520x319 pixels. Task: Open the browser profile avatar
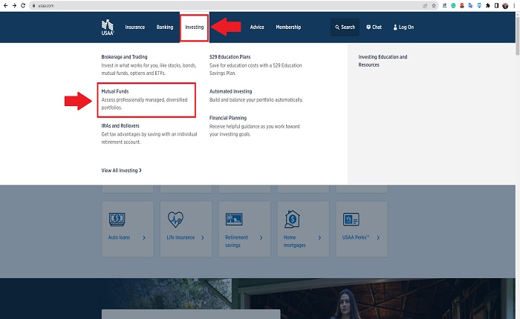pos(505,6)
